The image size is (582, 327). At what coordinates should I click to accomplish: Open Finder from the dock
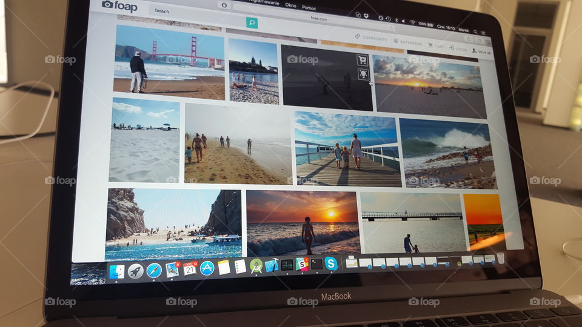117,271
